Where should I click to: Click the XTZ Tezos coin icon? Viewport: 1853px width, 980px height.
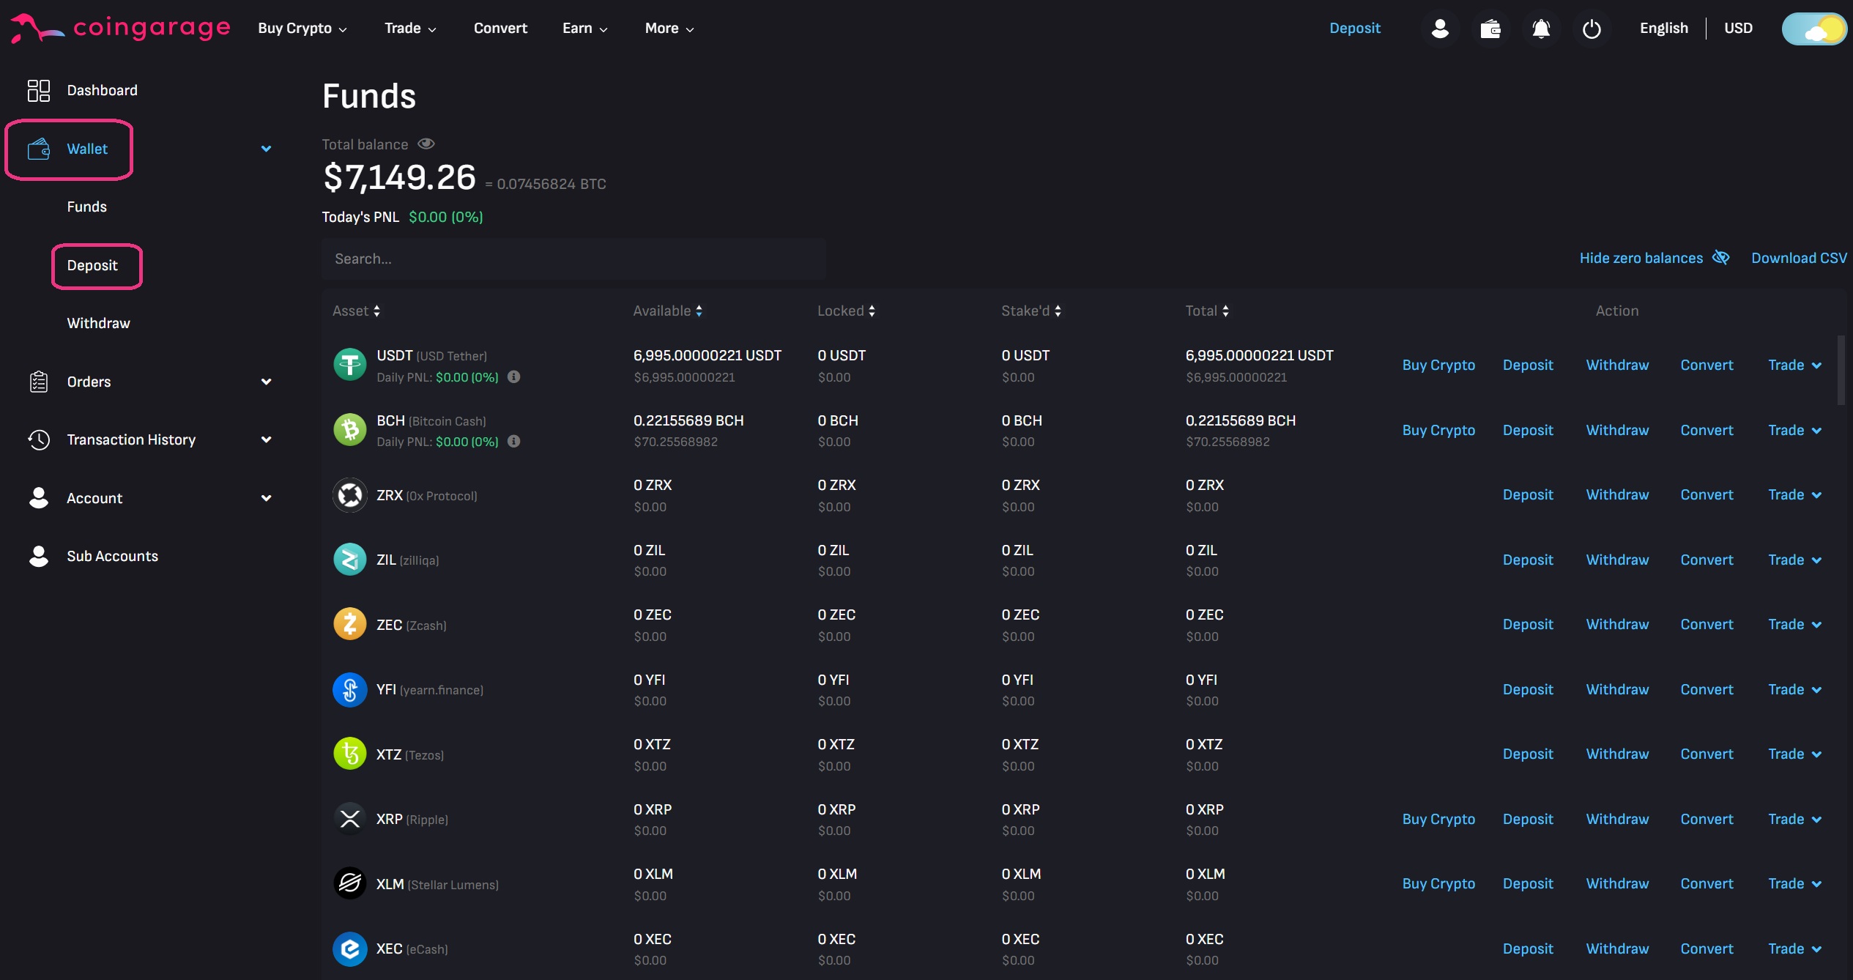[350, 754]
